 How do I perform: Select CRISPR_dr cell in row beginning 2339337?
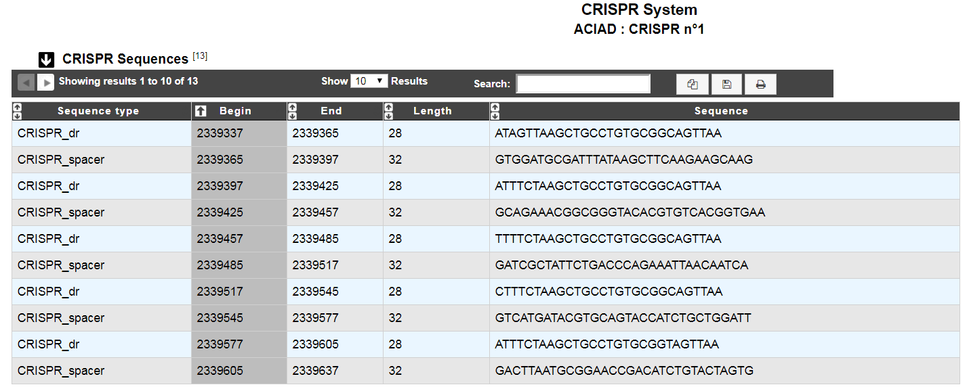coord(102,133)
